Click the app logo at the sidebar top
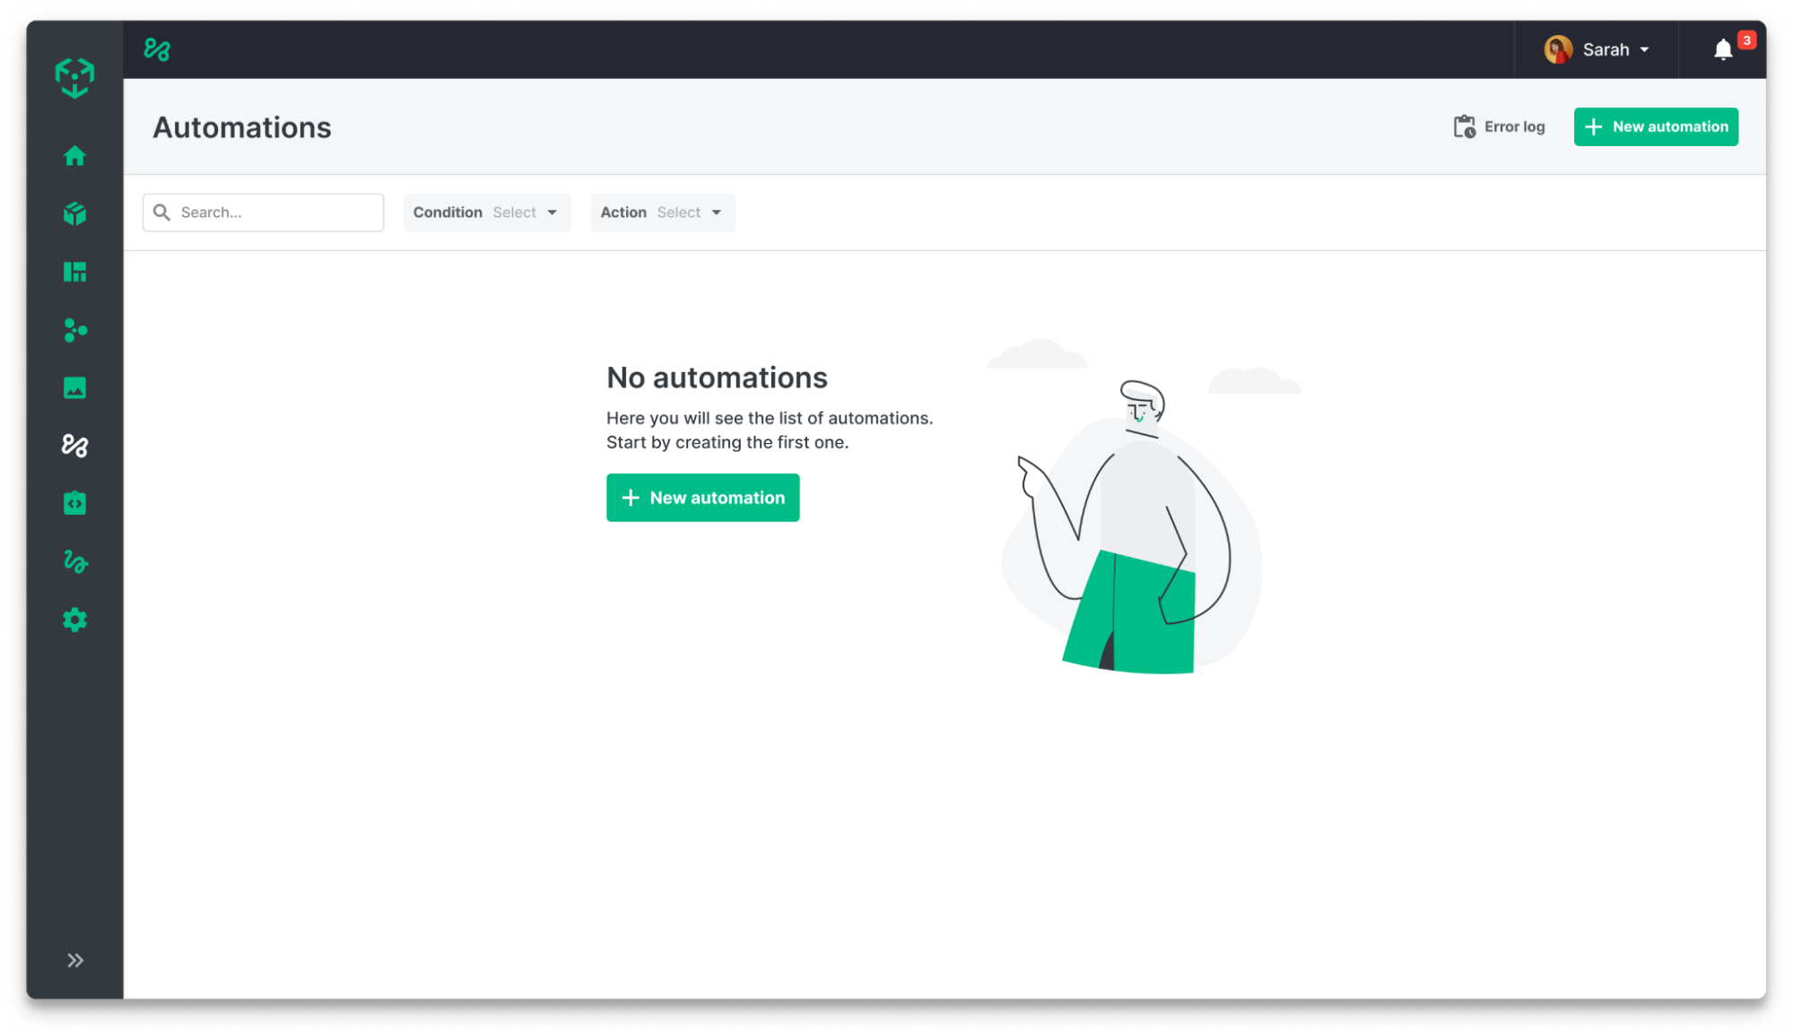 pyautogui.click(x=74, y=78)
